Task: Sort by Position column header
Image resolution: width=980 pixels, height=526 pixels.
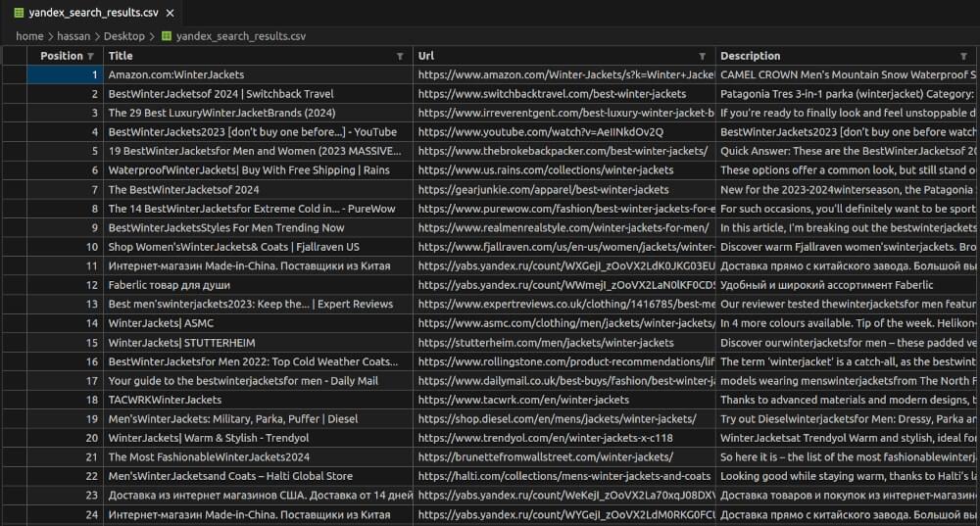Action: [x=61, y=56]
